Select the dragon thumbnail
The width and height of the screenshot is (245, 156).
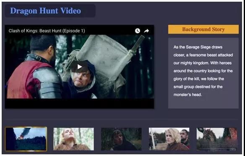pos(217,139)
